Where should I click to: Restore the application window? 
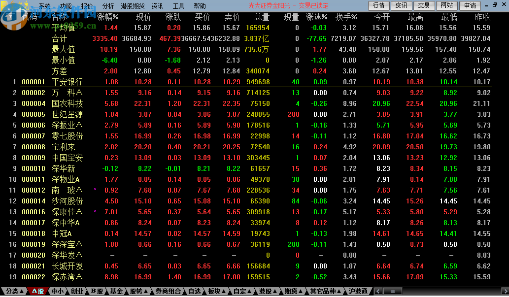[495, 5]
